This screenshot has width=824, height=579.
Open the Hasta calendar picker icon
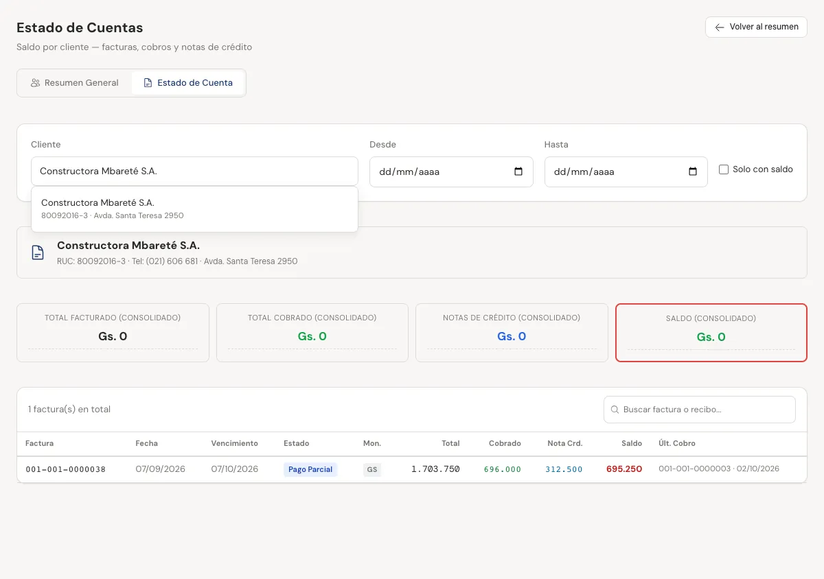pos(693,172)
